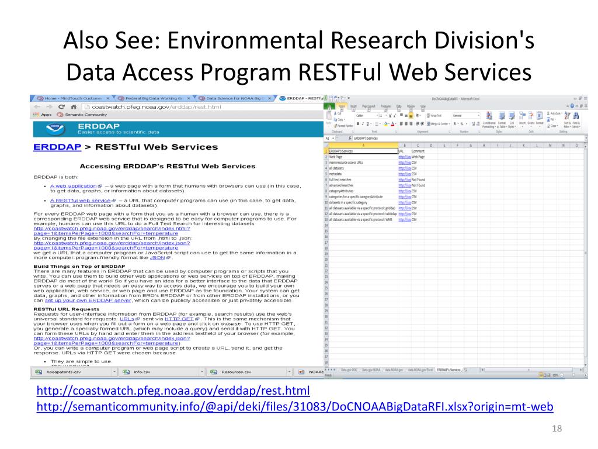Viewport: 598px width, 449px height.
Task: Click the NOAA logo in ERDDAP banner
Action: (55, 129)
